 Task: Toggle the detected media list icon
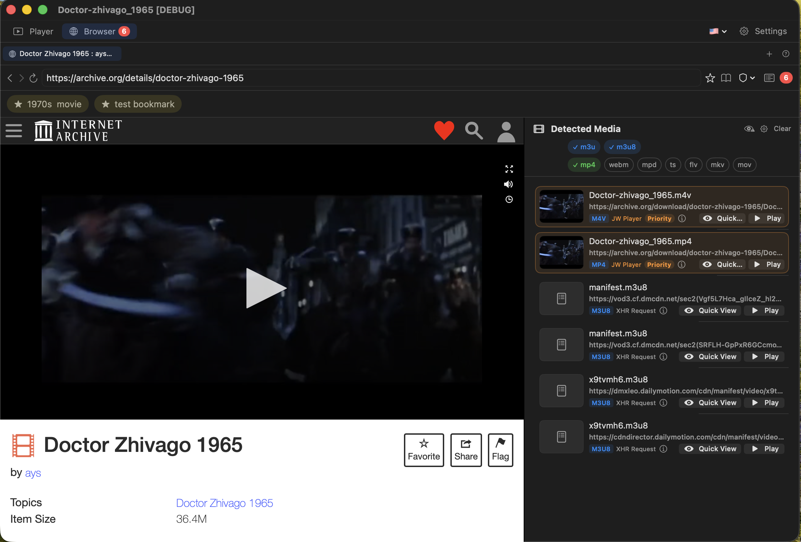[769, 78]
